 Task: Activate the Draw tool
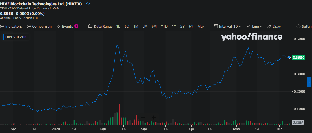coord(274,26)
